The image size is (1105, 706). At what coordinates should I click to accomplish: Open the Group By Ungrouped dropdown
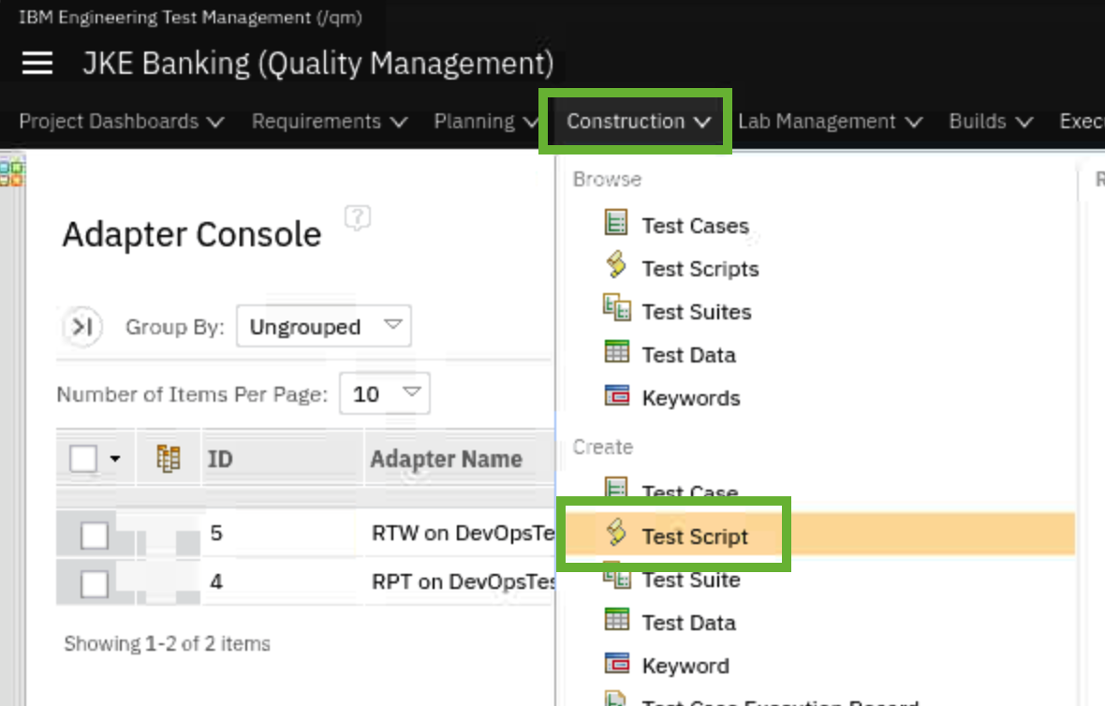323,327
